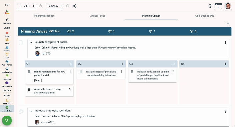Open menu on Release early access card
Image resolution: width=235 pixels, height=127 pixels.
coord(173,72)
